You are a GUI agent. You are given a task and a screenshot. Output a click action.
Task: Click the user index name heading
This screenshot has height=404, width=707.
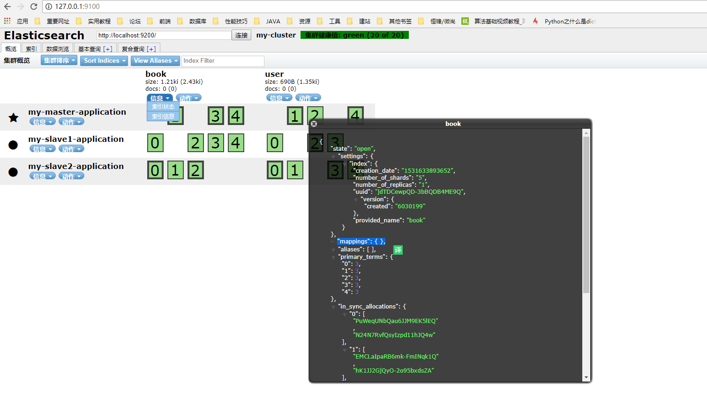274,74
